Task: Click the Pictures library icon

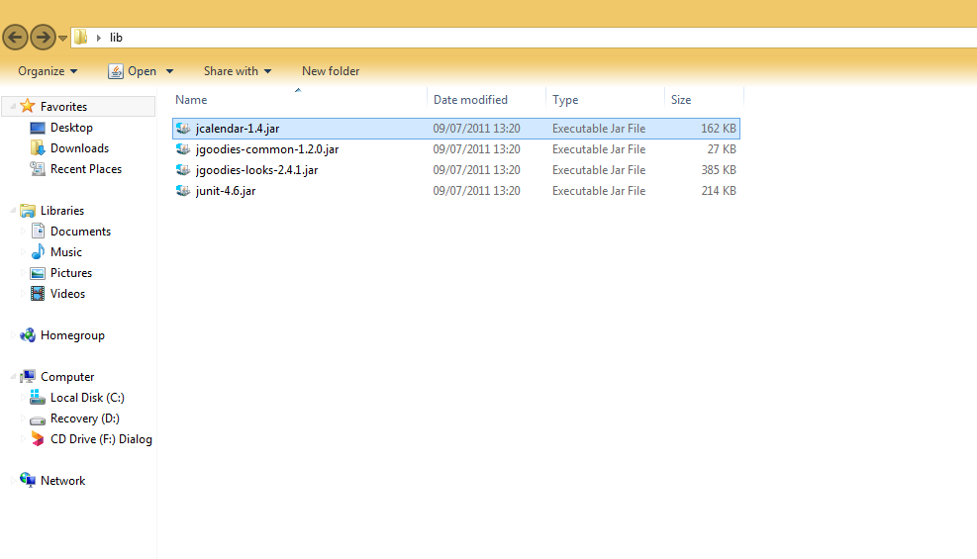Action: click(38, 273)
